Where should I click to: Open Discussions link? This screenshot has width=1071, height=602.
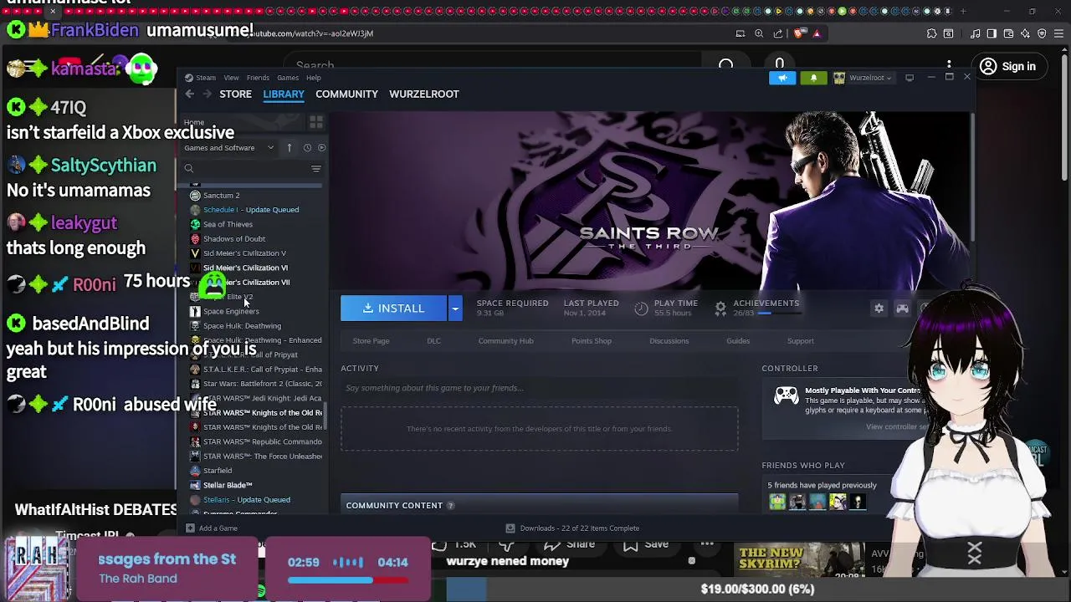(669, 341)
